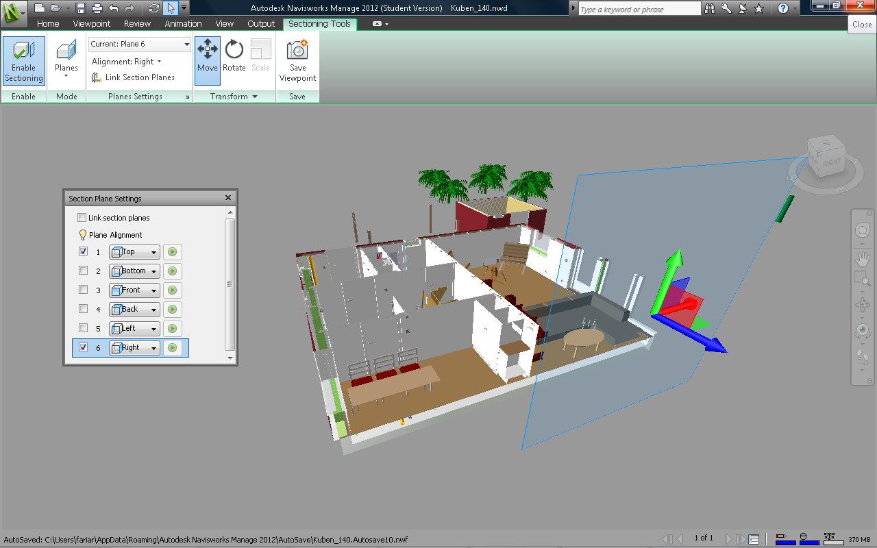Image resolution: width=877 pixels, height=548 pixels.
Task: Click the blue Z-axis gizmo arrow
Action: 689,333
